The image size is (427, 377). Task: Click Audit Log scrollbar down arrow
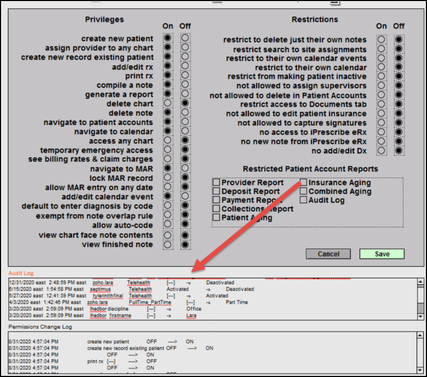pyautogui.click(x=420, y=315)
